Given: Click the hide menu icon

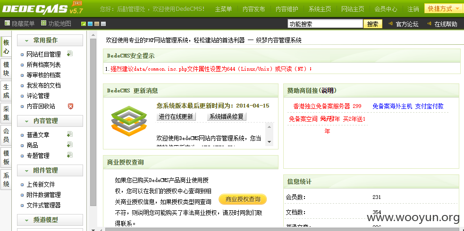Looking at the screenshot, I should (7, 24).
